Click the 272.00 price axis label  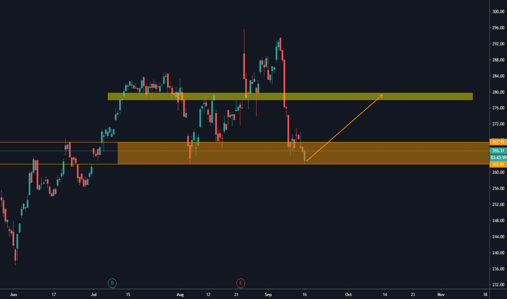pyautogui.click(x=498, y=124)
